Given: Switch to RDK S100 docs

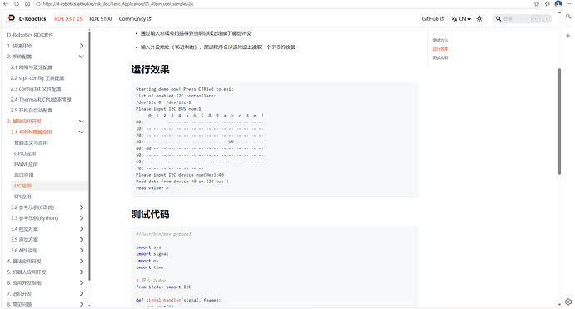Looking at the screenshot, I should [x=101, y=18].
